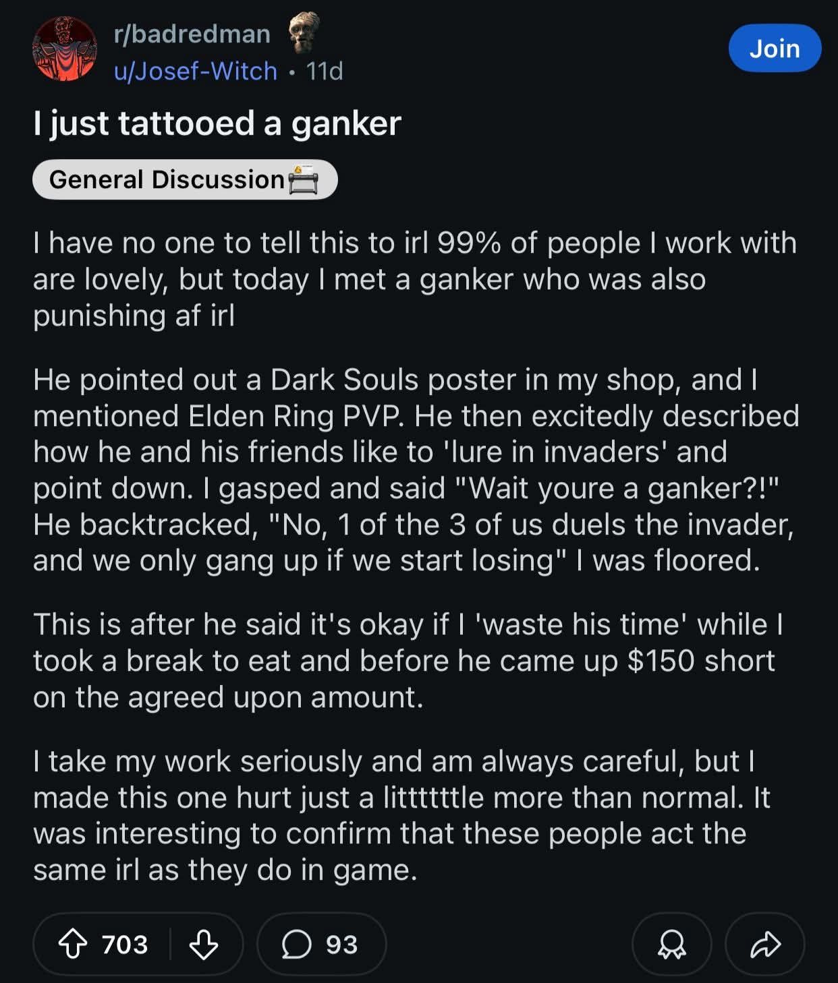Filter by General Discussion flair

click(x=185, y=179)
